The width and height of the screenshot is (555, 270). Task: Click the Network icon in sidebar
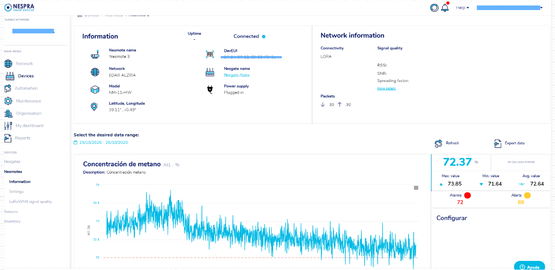pyautogui.click(x=8, y=64)
